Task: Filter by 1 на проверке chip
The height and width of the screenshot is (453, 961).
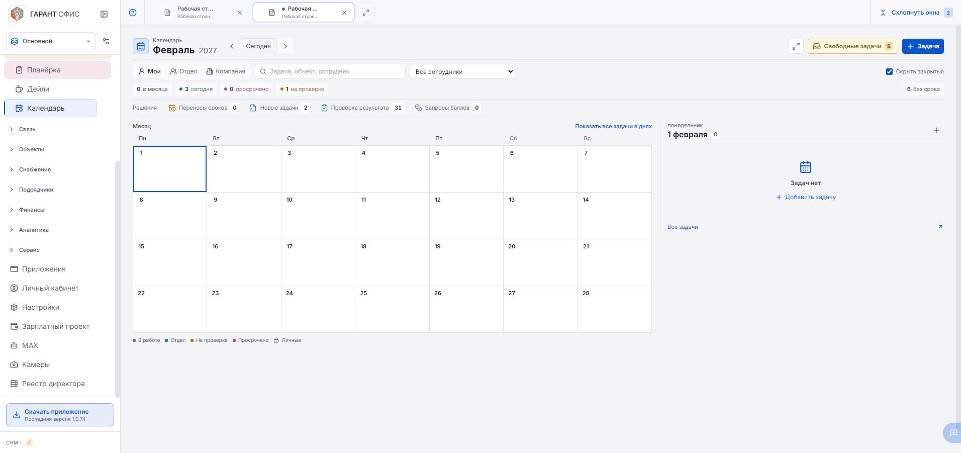Action: click(x=302, y=89)
